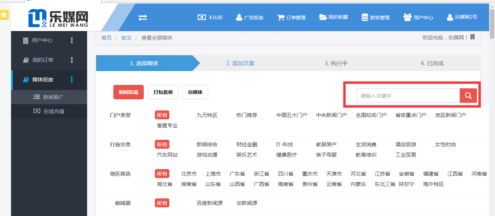This screenshot has width=495, height=216.
Task: Click the 新闻发稿 button
Action: coord(129,92)
